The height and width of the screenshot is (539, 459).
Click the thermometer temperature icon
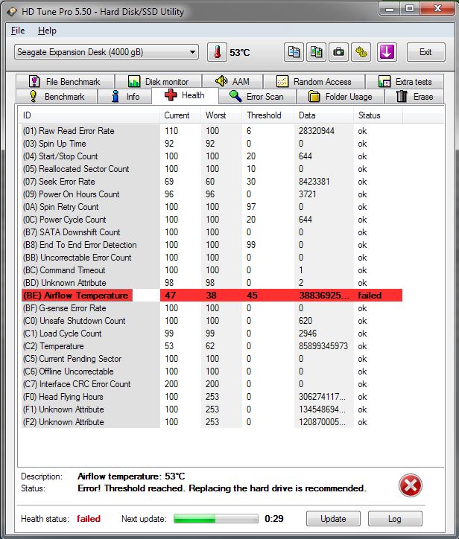coord(216,53)
